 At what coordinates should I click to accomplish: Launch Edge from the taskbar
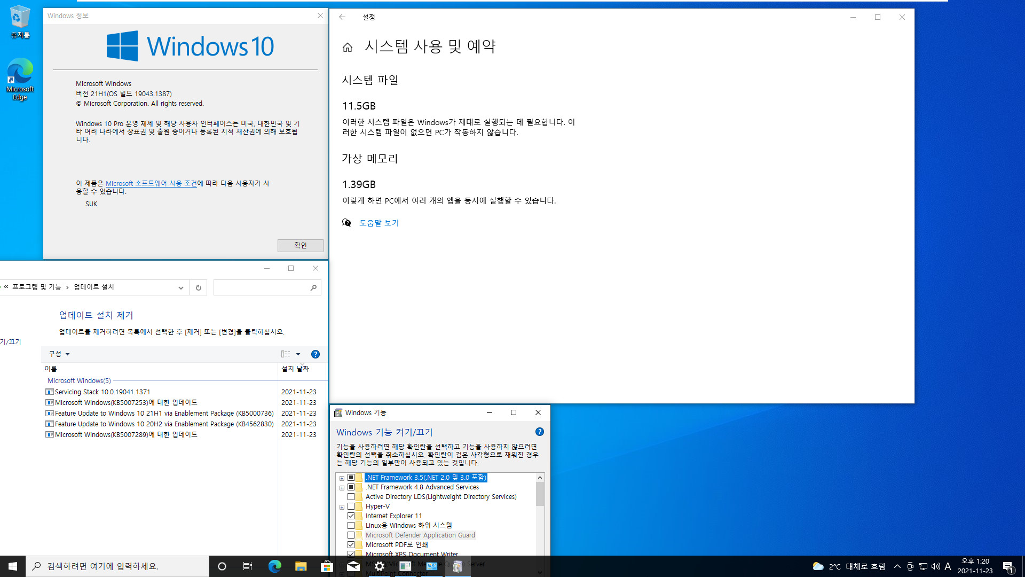coord(274,566)
